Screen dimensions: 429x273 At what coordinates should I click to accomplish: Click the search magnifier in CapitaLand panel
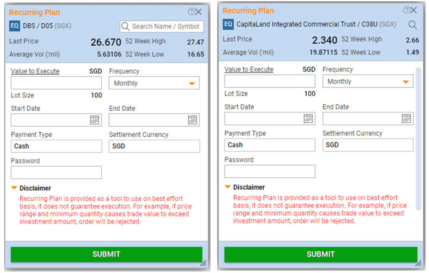click(x=412, y=25)
